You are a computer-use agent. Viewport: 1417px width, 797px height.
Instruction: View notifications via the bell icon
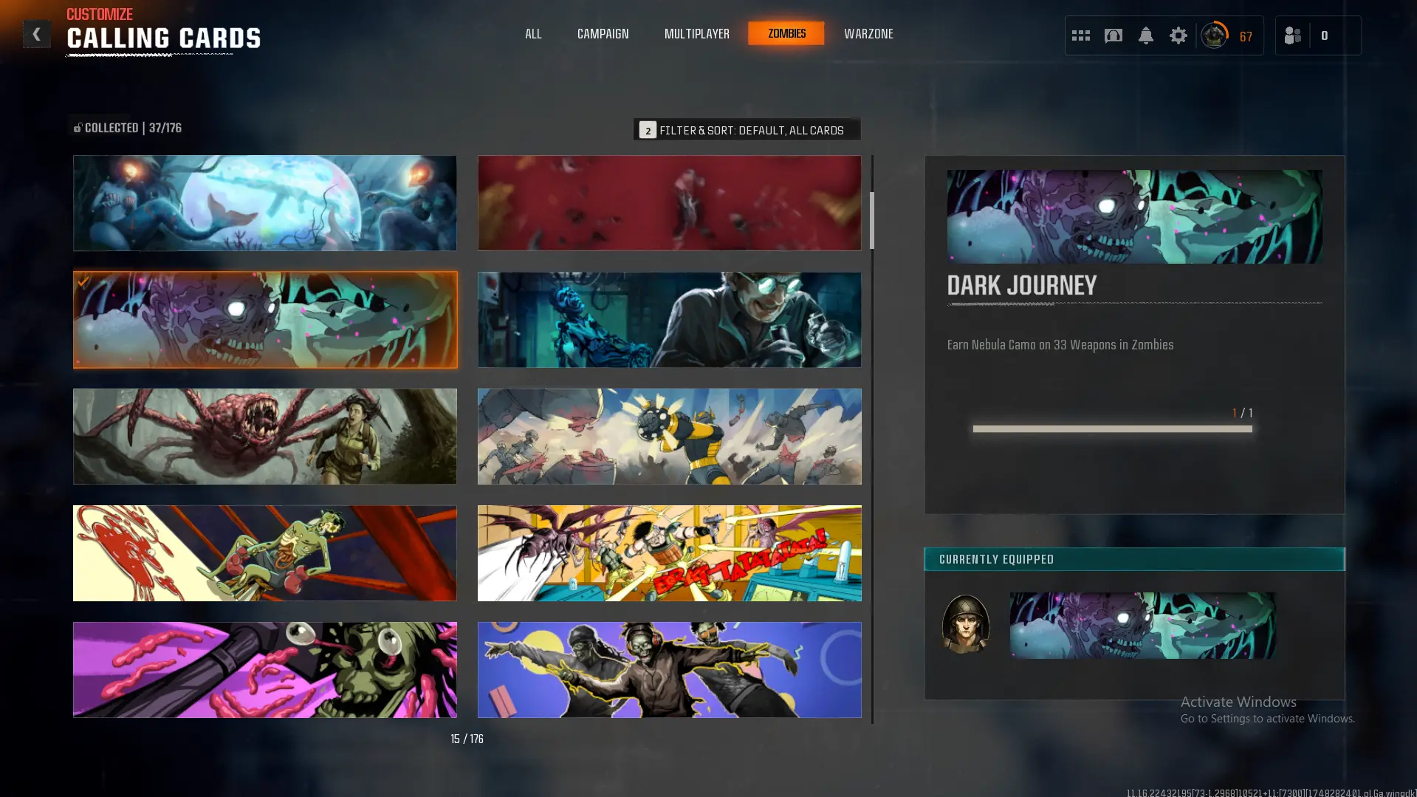point(1145,35)
